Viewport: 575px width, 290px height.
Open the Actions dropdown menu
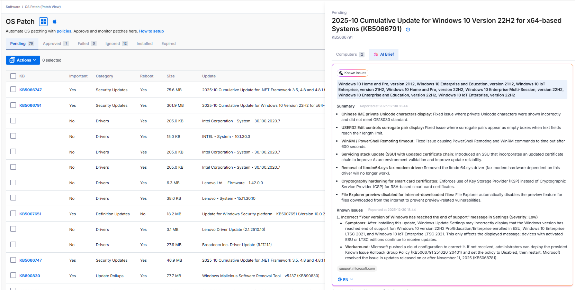(23, 60)
